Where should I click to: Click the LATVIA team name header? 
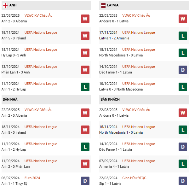pos(113,5)
